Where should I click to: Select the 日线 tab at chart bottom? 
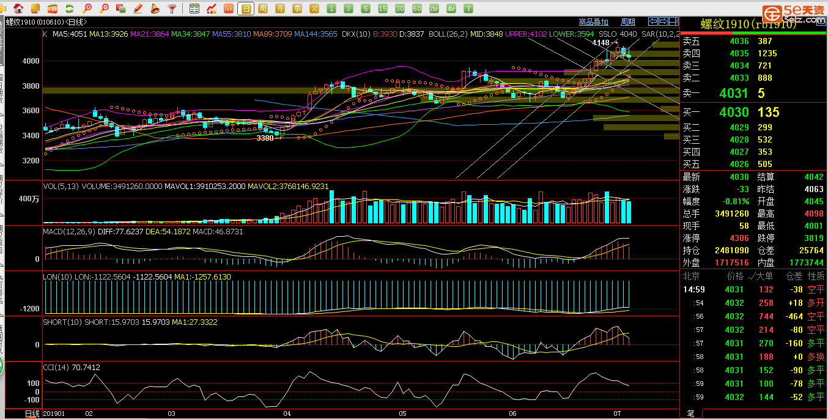pos(32,413)
